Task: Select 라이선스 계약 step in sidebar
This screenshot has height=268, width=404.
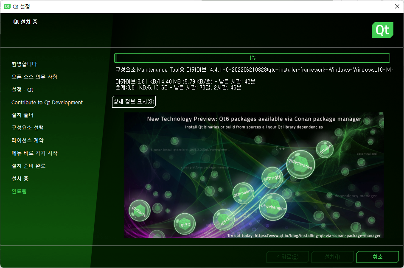Action: point(28,140)
